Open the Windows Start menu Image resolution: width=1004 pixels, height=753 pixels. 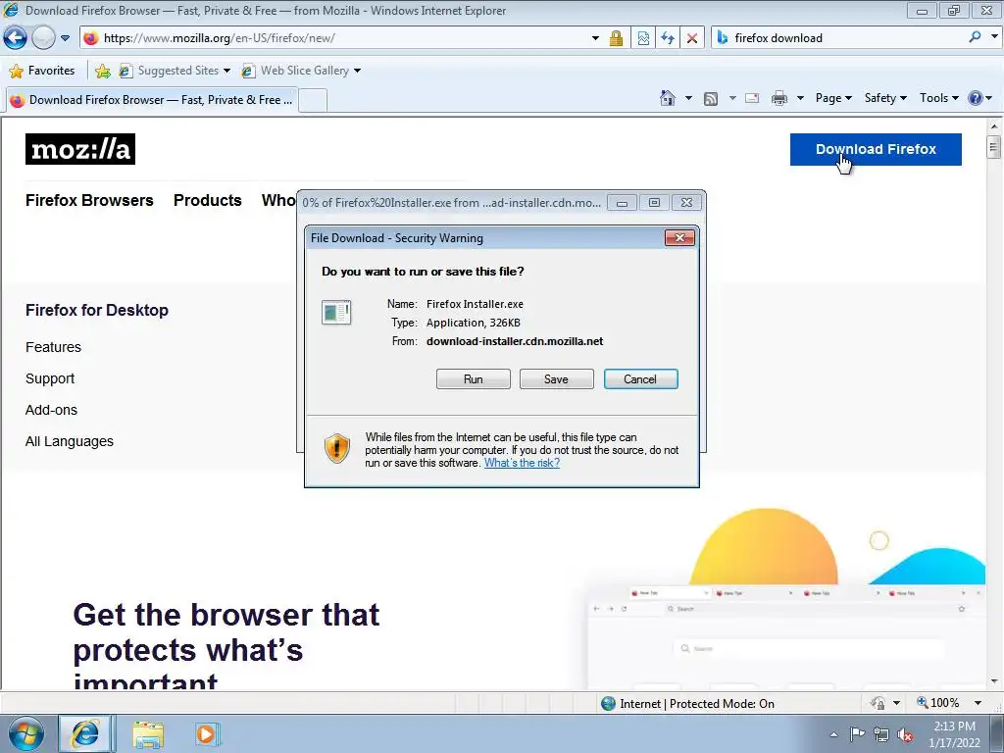pos(26,733)
